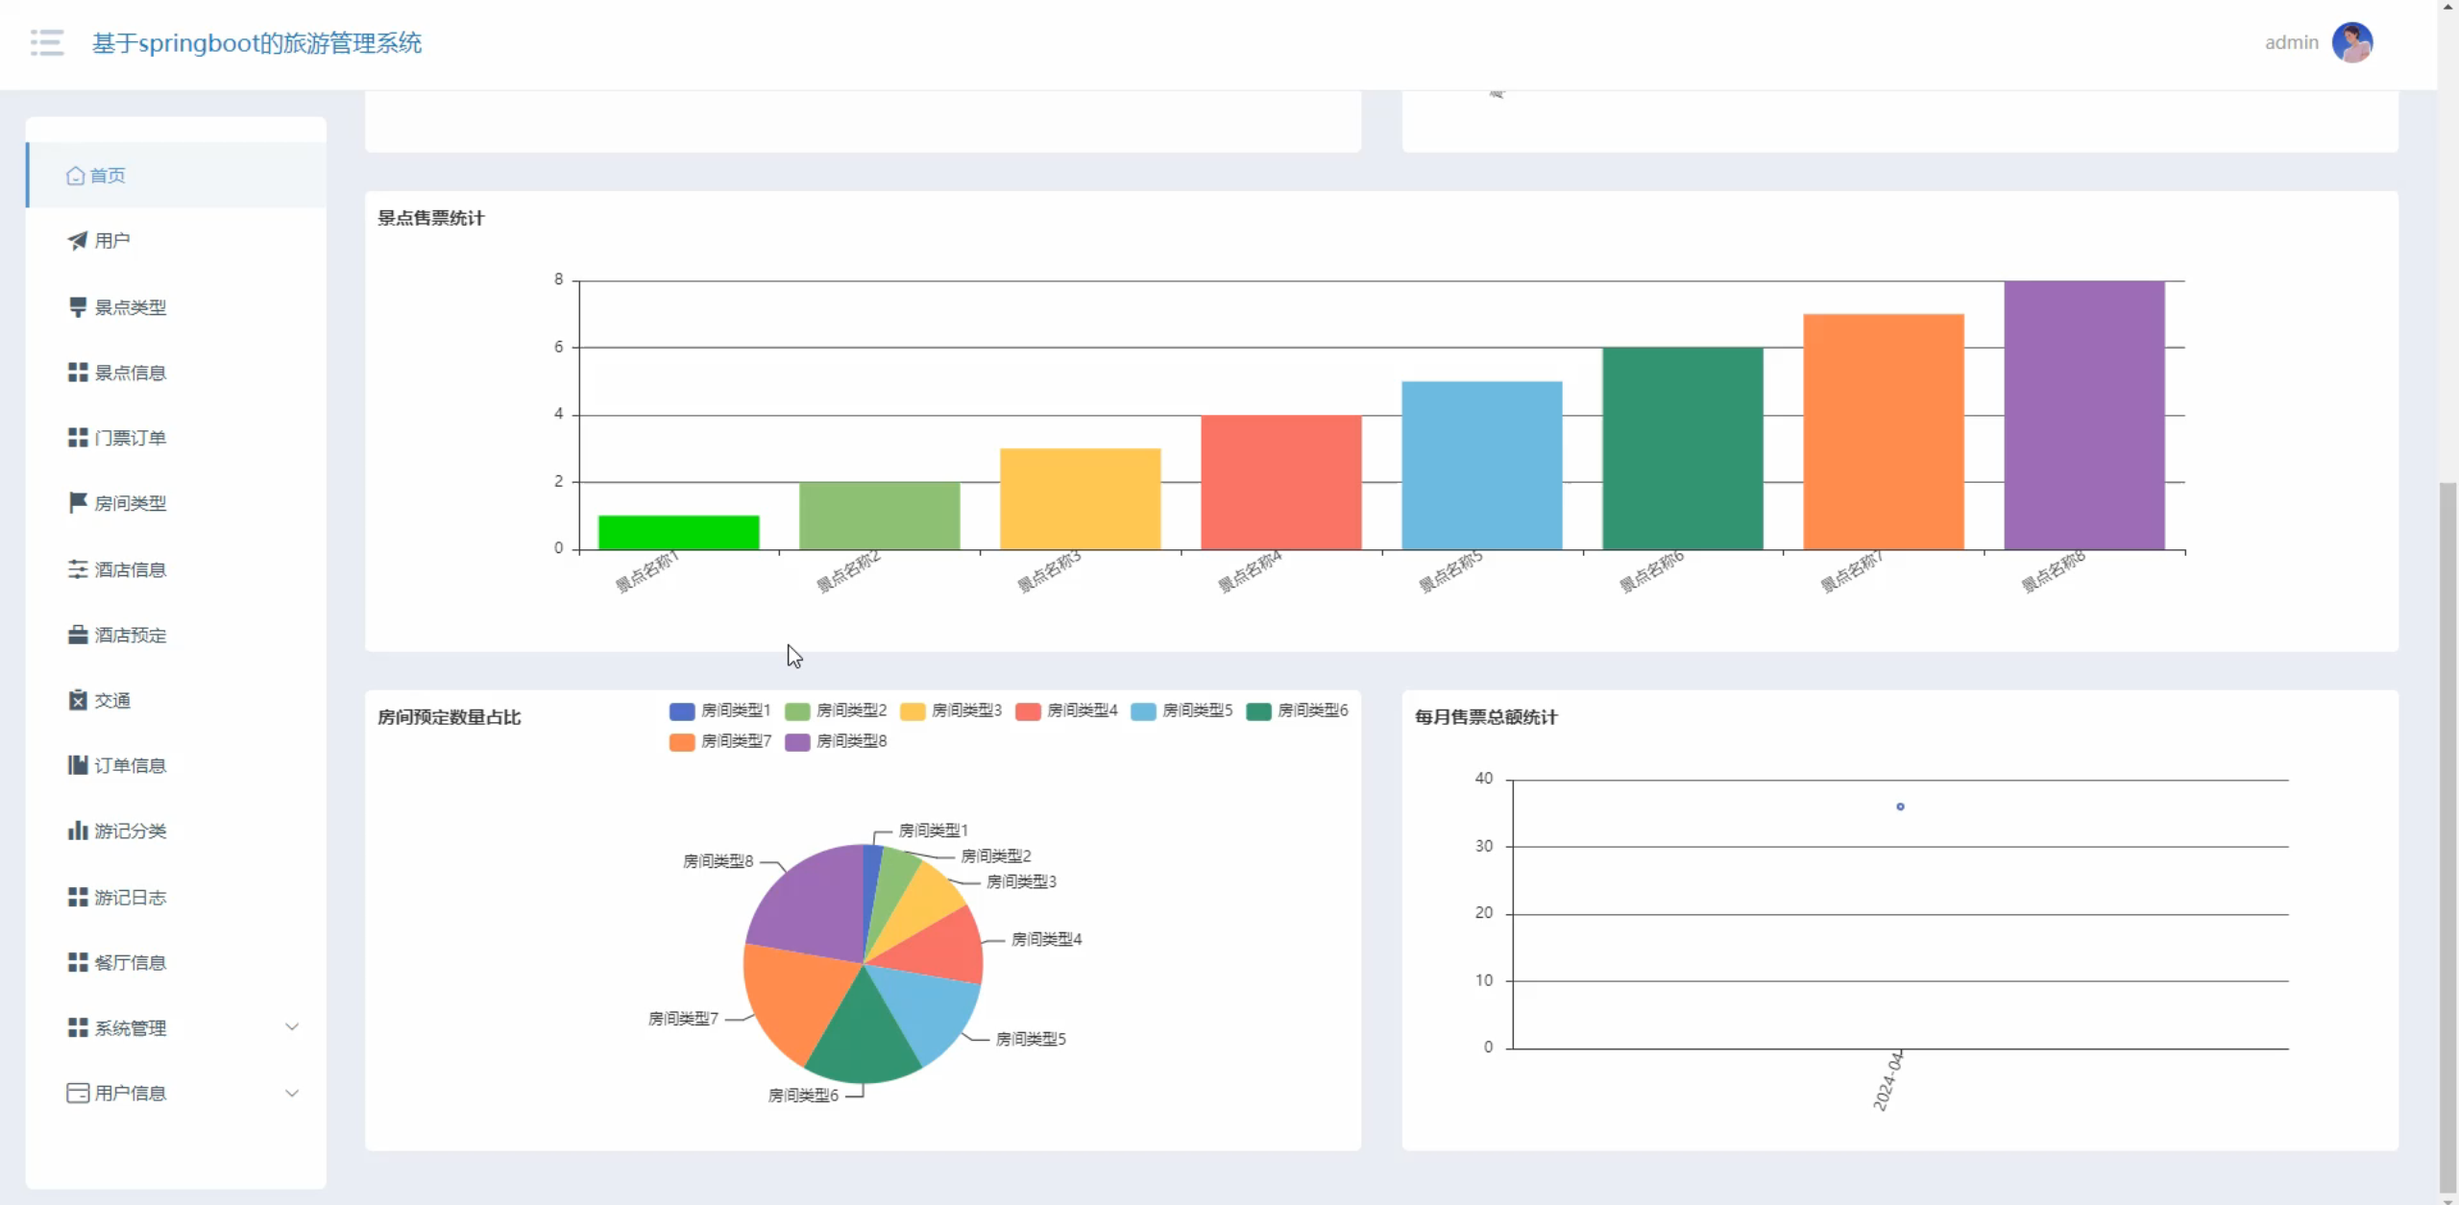Click the briefcase icon for 酒店预定
This screenshot has width=2459, height=1205.
[77, 635]
